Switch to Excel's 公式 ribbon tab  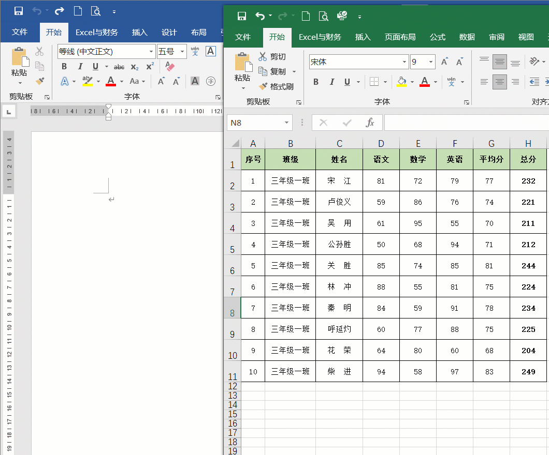pos(437,37)
